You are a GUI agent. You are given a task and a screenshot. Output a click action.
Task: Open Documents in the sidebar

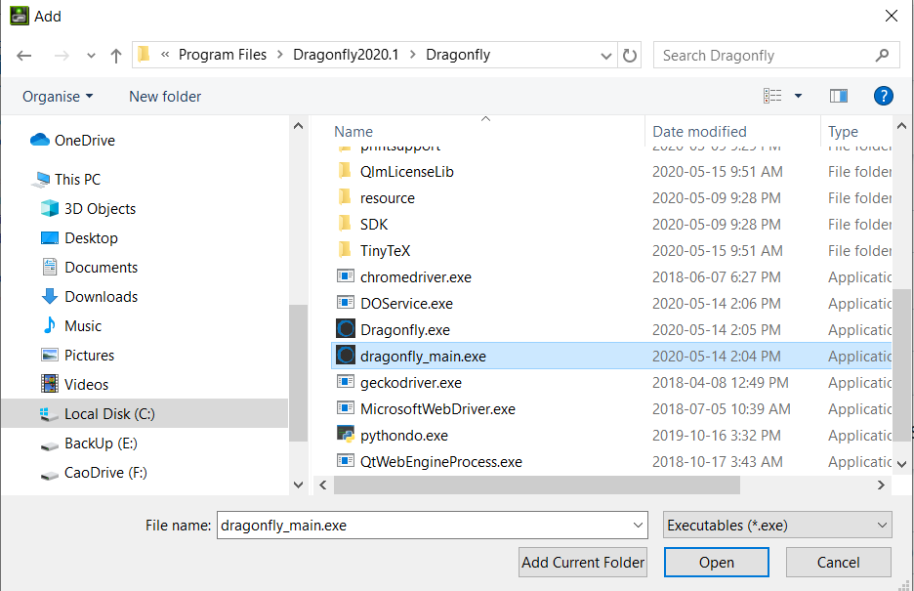pos(90,267)
